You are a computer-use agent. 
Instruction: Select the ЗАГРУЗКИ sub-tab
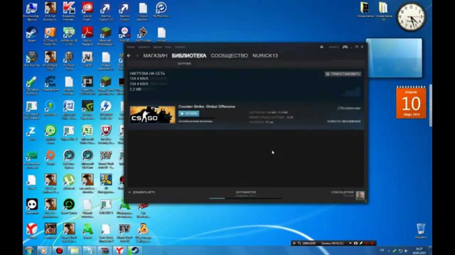[x=184, y=64]
